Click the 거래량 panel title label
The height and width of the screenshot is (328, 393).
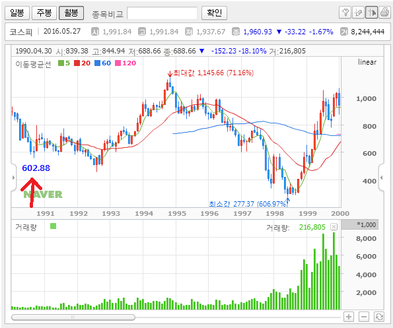point(26,227)
